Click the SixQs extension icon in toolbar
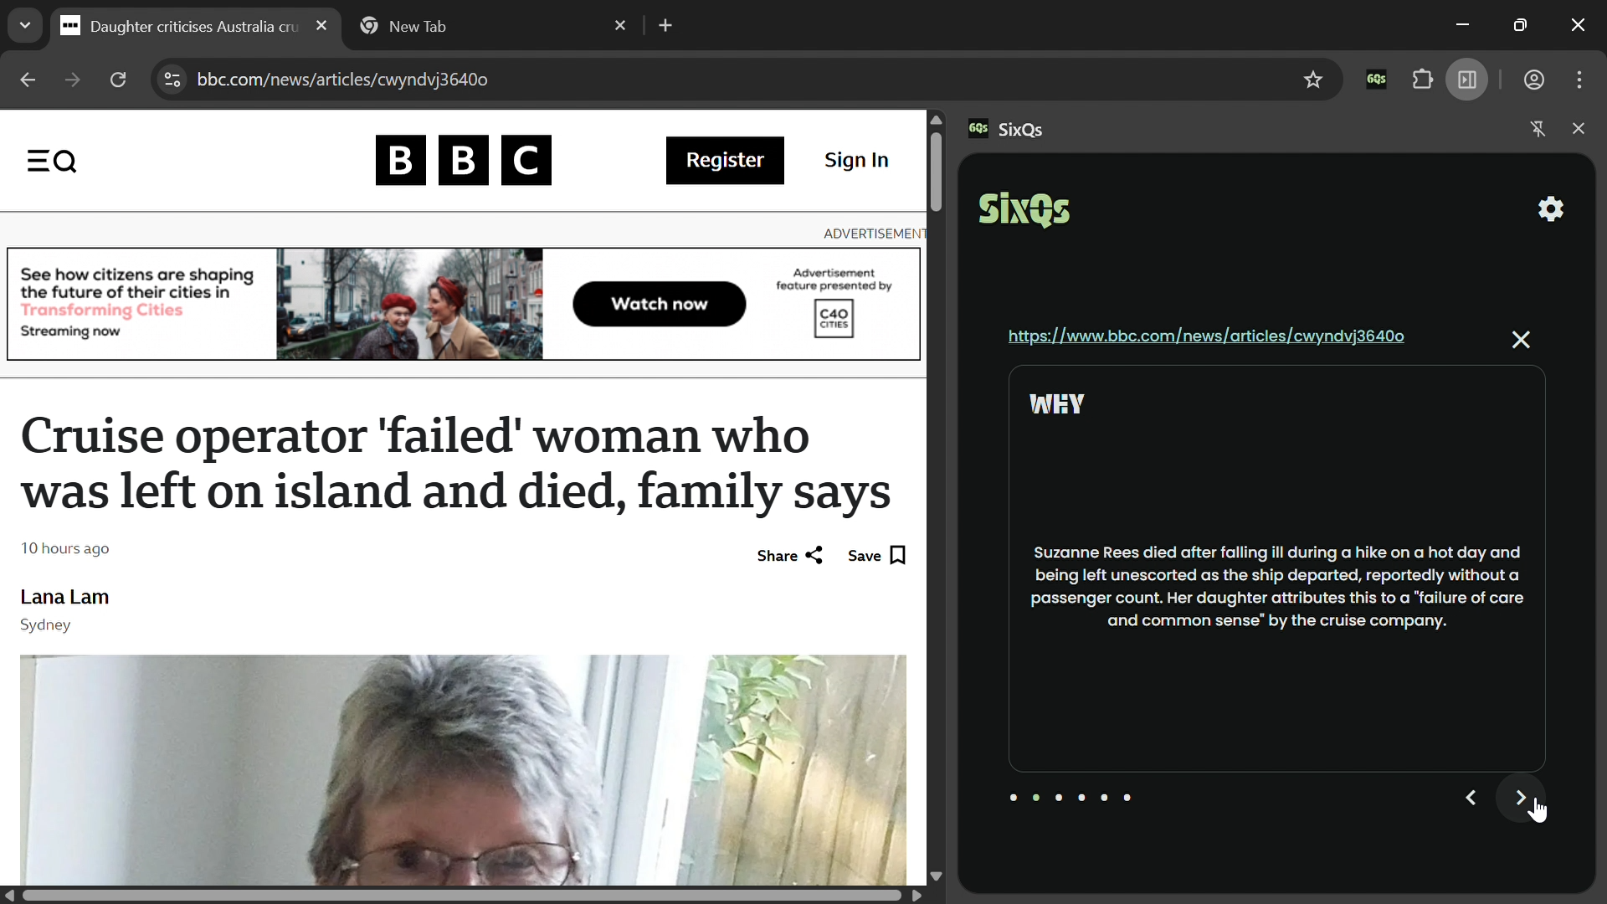 coord(1377,80)
